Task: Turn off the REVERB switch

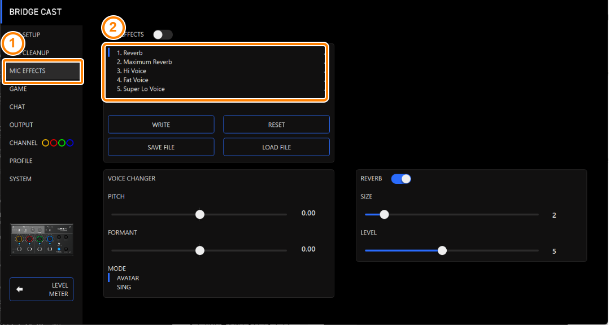Action: click(x=401, y=179)
